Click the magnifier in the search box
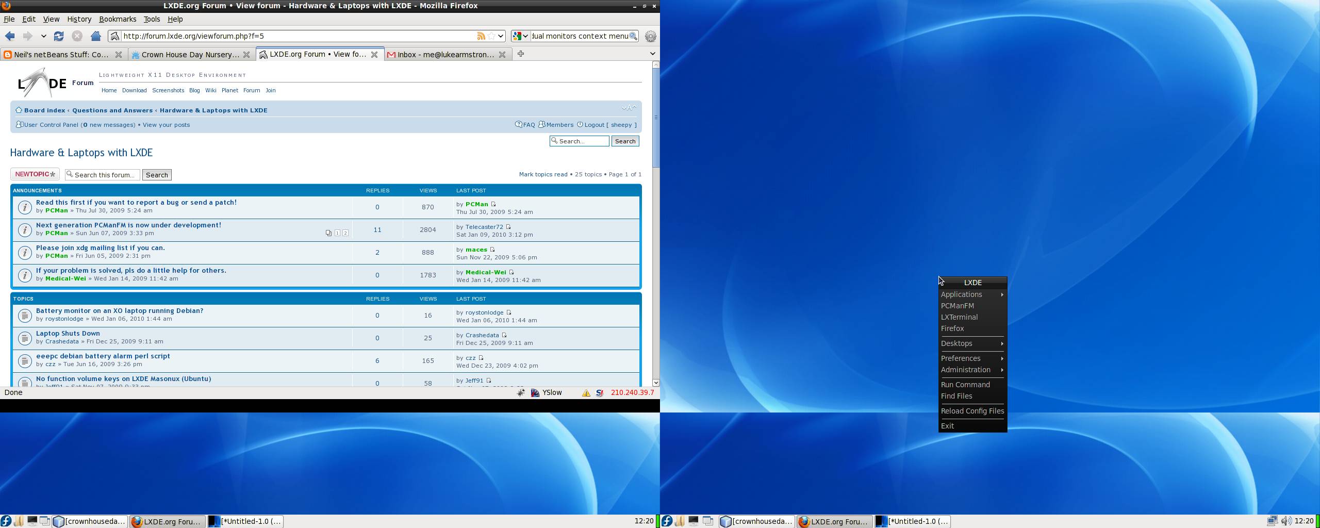 [633, 36]
